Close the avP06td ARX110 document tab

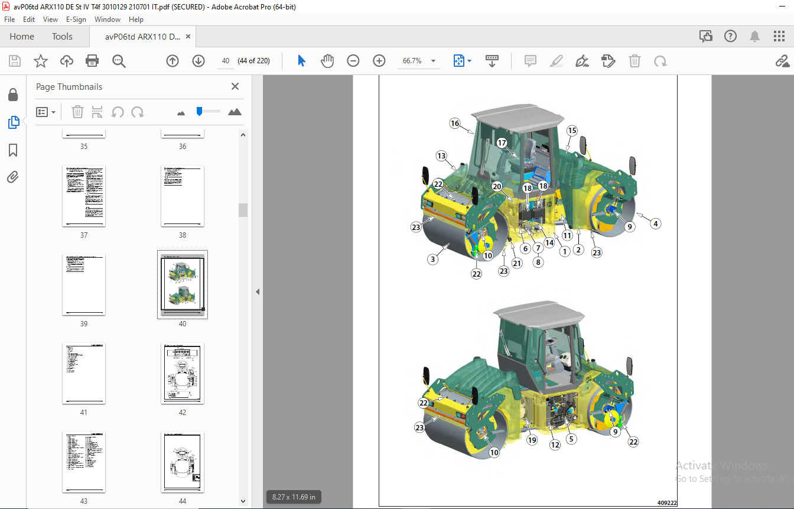tap(188, 37)
